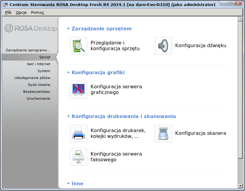
Task: Click the Konfiguracja dźwięku label
Action: click(x=201, y=45)
